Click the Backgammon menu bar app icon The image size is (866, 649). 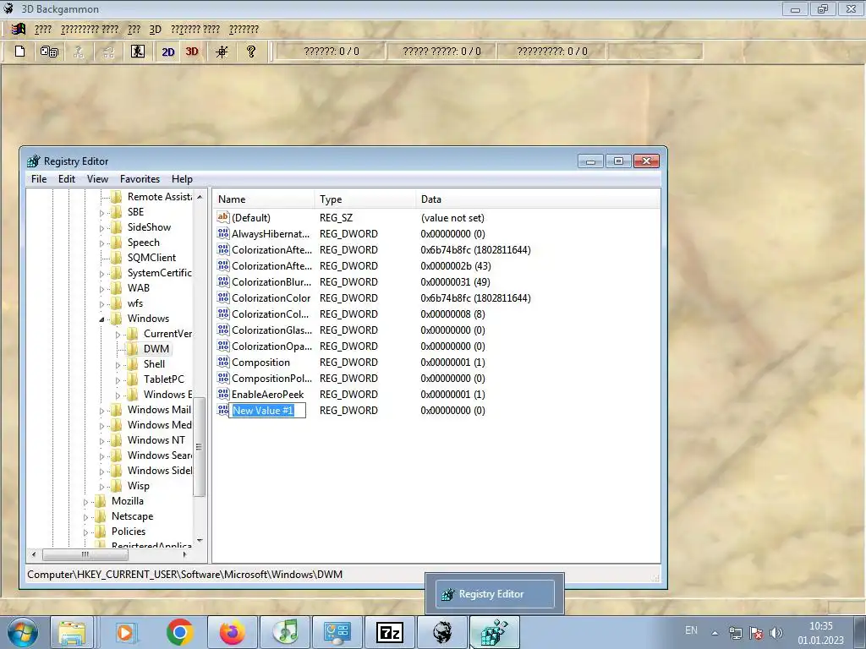[19, 29]
